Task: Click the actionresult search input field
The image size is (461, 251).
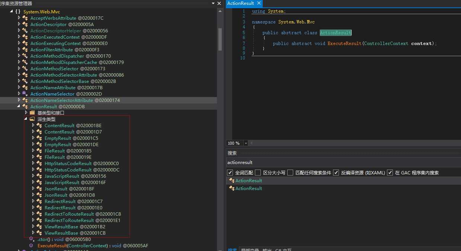Action: pos(343,162)
